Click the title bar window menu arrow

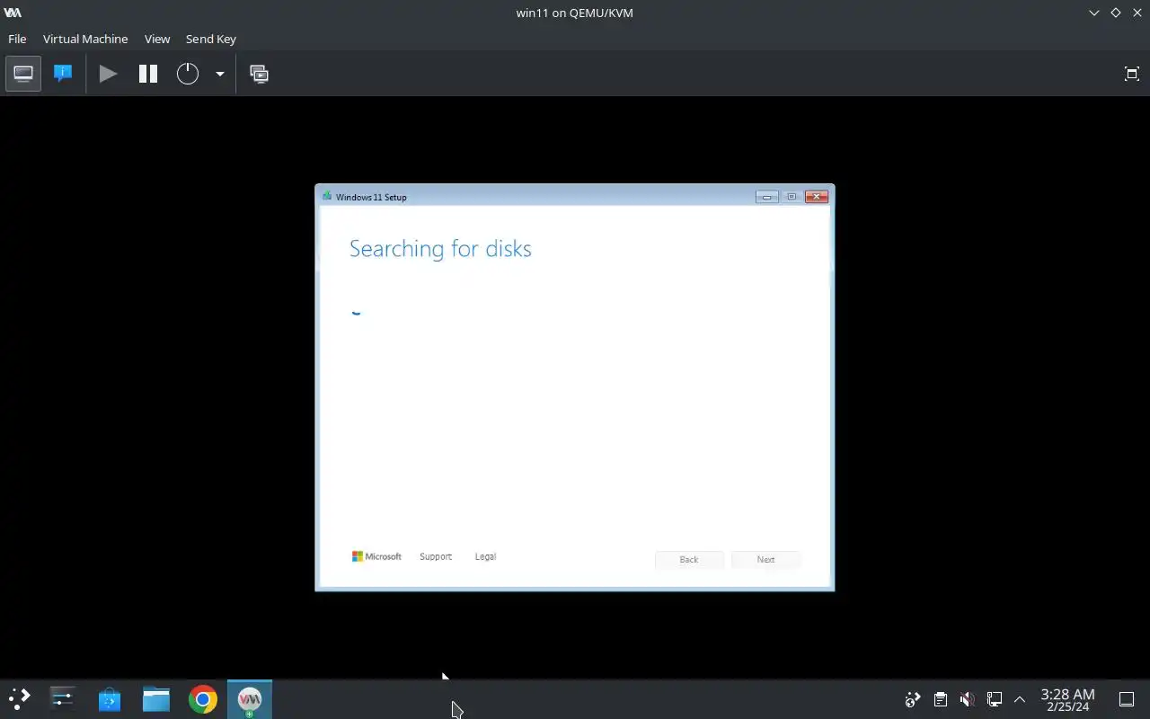coord(1093,13)
